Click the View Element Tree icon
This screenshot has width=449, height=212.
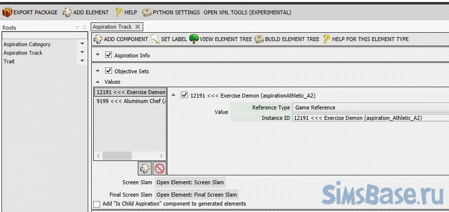[194, 39]
